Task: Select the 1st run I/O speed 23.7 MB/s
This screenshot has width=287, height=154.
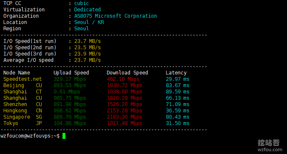Action: pyautogui.click(x=87, y=41)
